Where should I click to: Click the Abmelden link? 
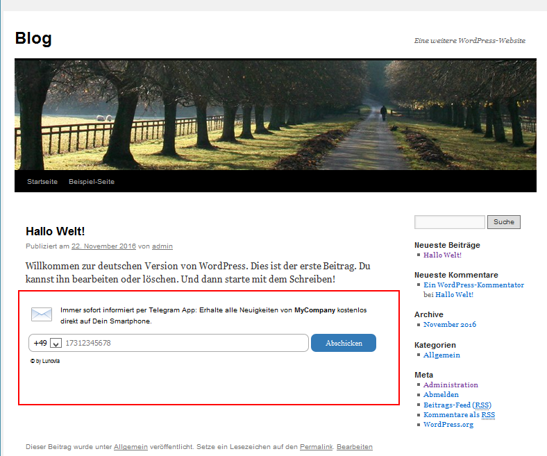coord(441,395)
